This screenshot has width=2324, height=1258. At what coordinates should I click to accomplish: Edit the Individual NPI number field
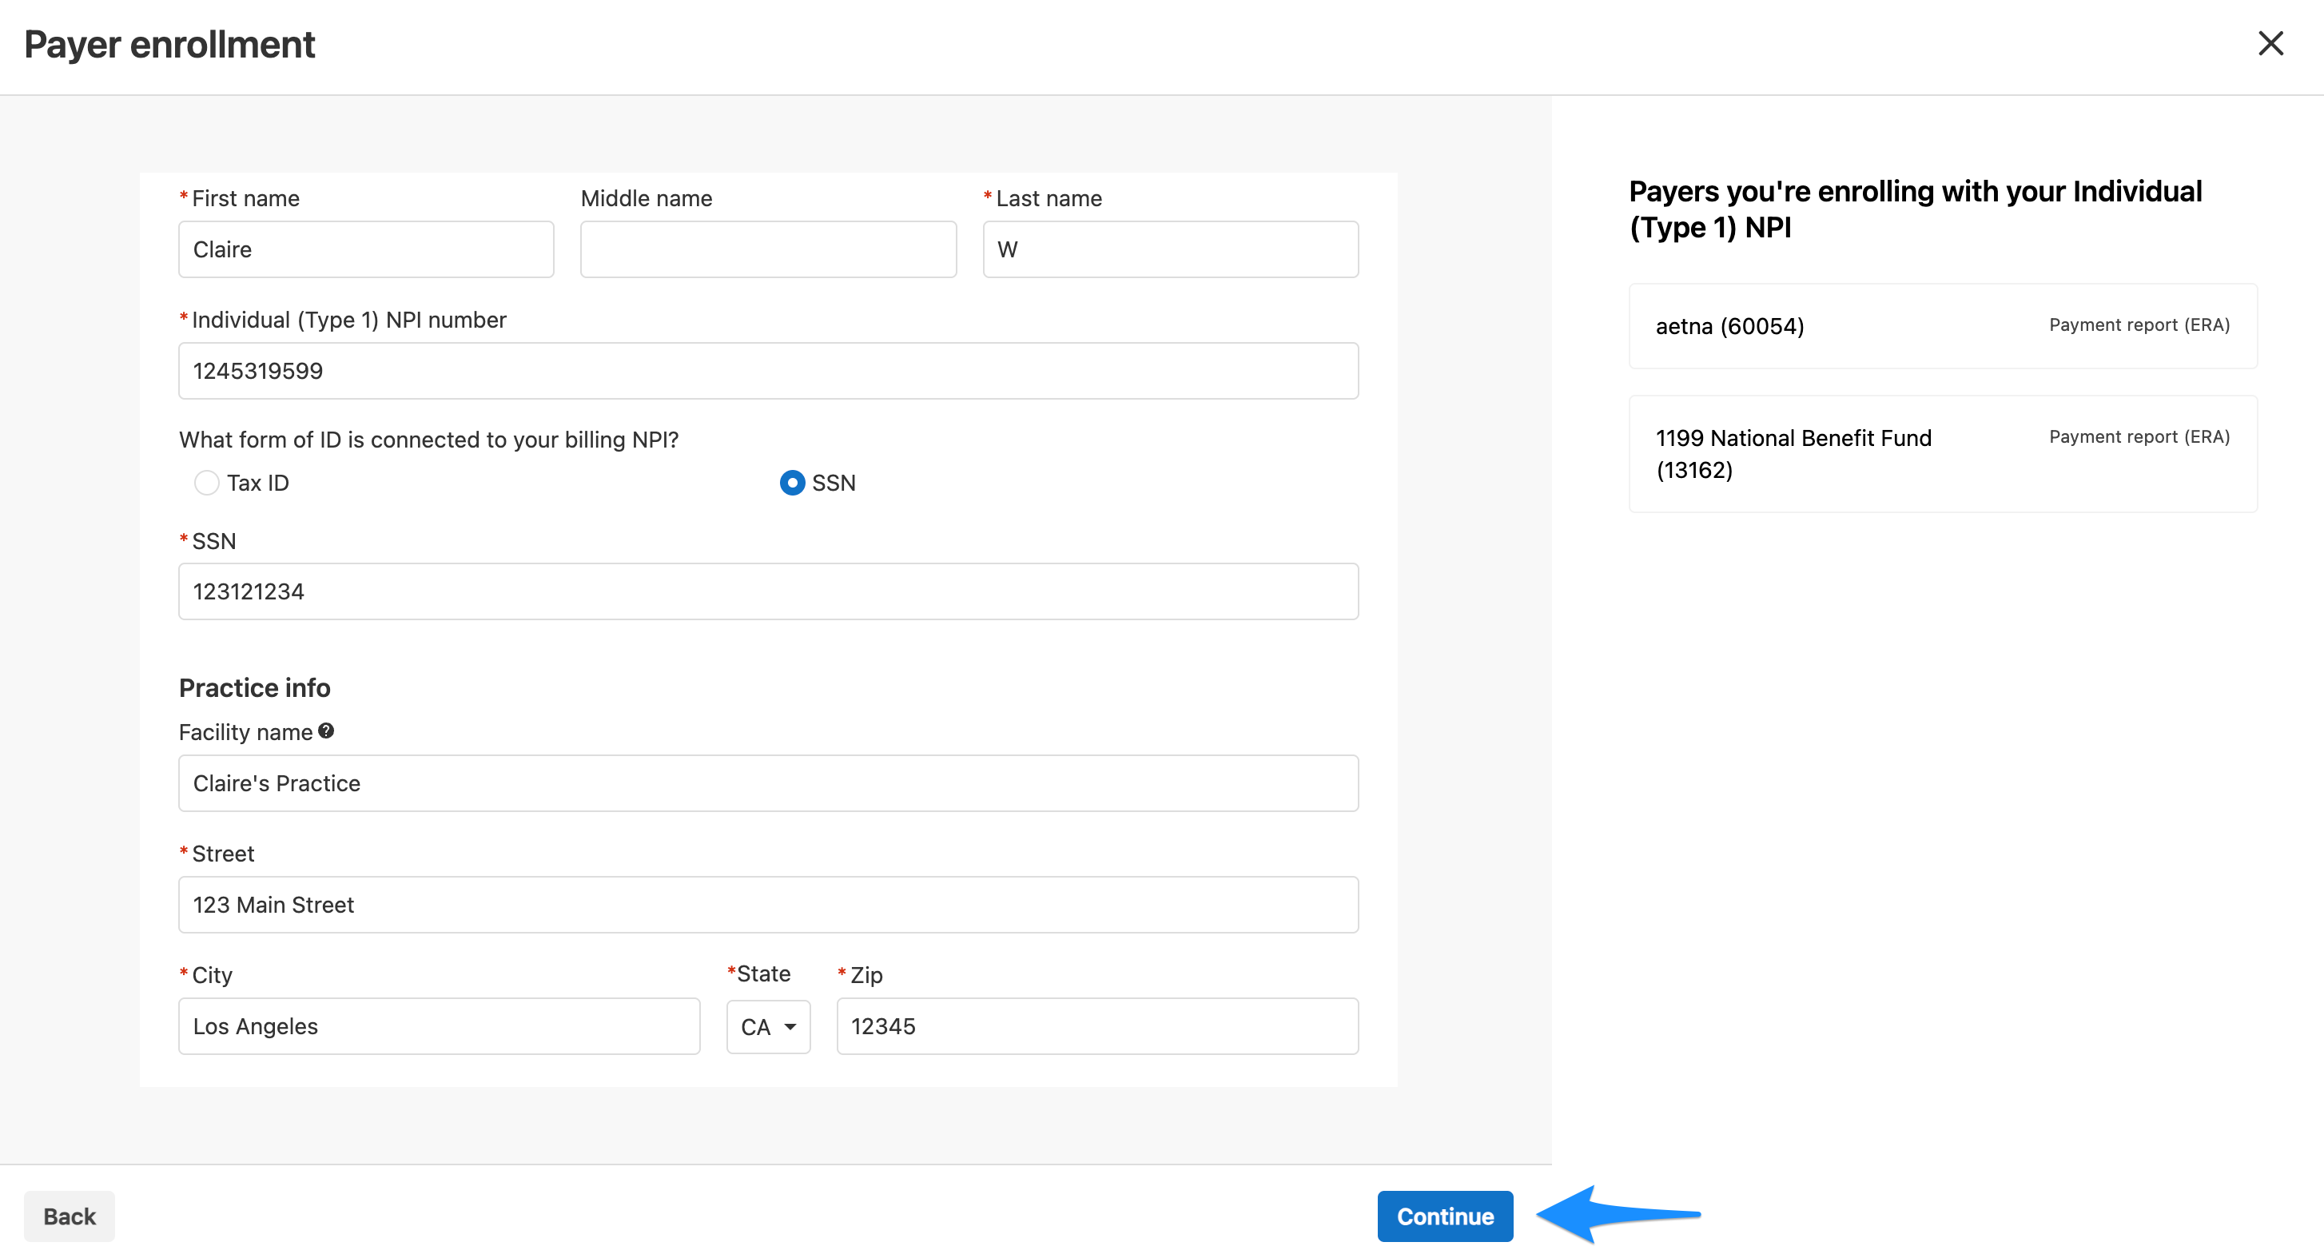768,371
